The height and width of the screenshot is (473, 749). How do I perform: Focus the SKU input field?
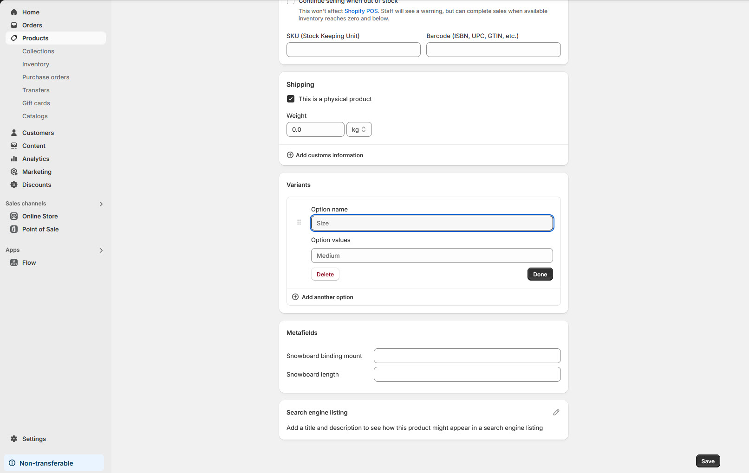click(x=353, y=50)
